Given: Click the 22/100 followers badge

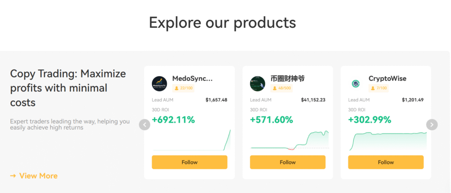Looking at the screenshot, I should 184,88.
